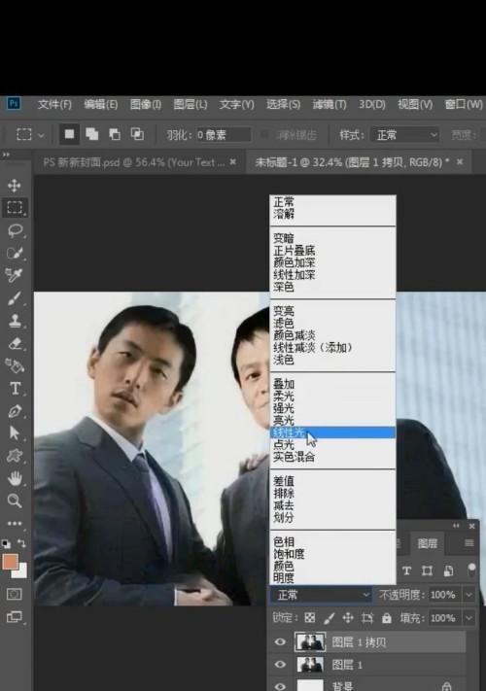
Task: Select the Horizontal Type tool
Action: pos(15,388)
